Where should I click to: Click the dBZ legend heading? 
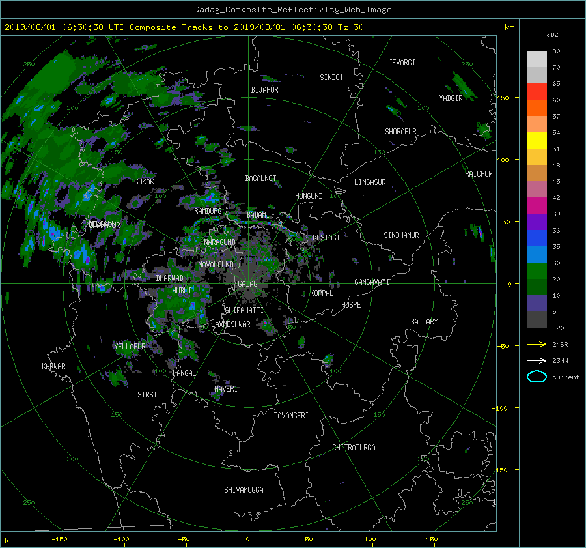click(x=552, y=35)
